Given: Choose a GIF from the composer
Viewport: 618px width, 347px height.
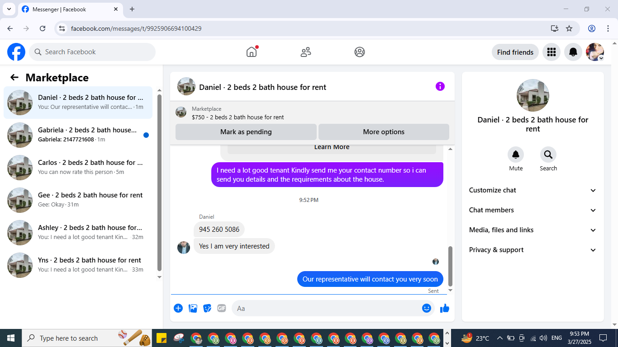Looking at the screenshot, I should [x=221, y=308].
